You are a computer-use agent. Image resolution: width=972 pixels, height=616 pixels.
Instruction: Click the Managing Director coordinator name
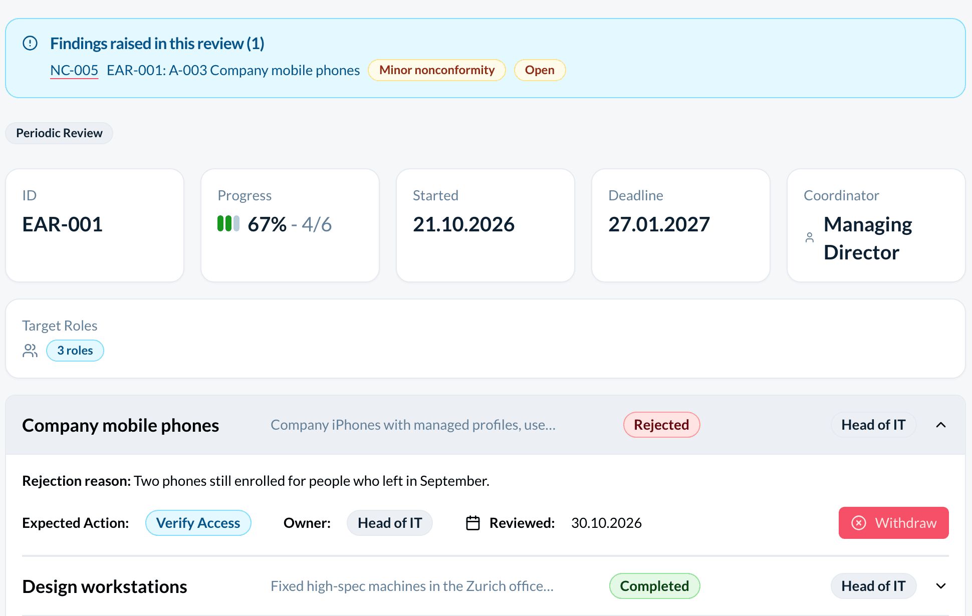coord(868,238)
